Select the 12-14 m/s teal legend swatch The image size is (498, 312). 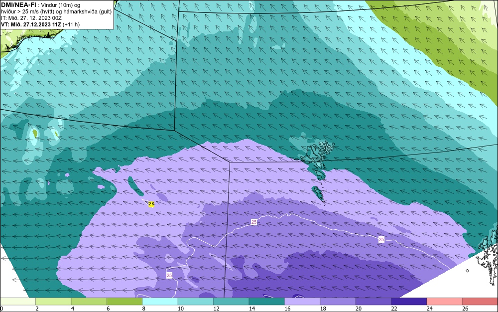(x=231, y=302)
